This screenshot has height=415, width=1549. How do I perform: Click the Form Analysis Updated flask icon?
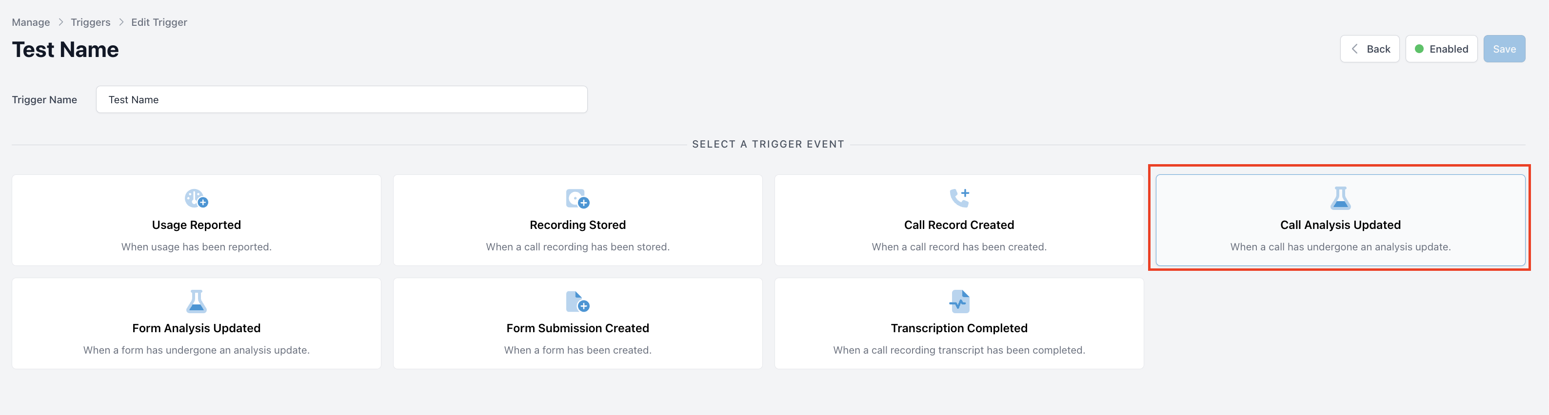tap(196, 302)
